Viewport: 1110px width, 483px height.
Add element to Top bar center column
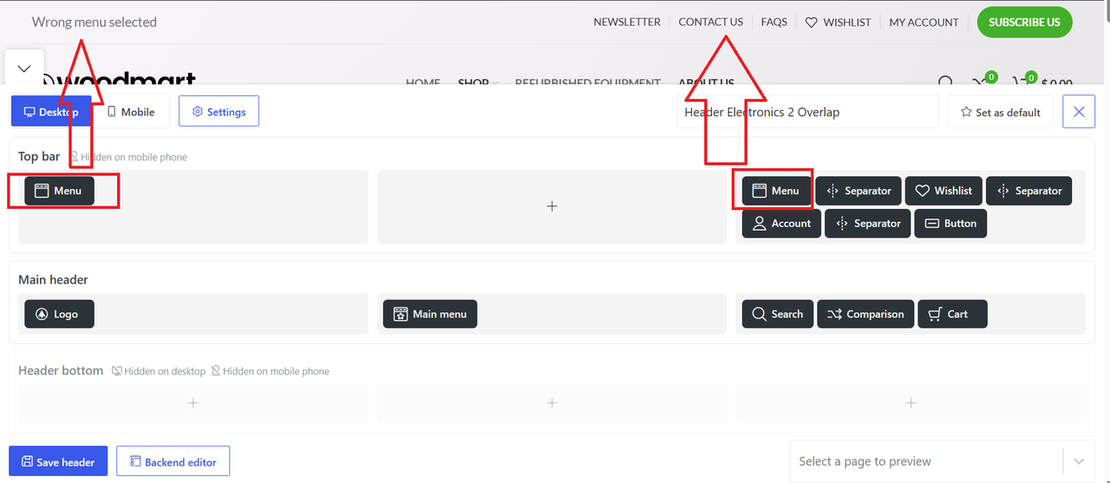coord(552,206)
